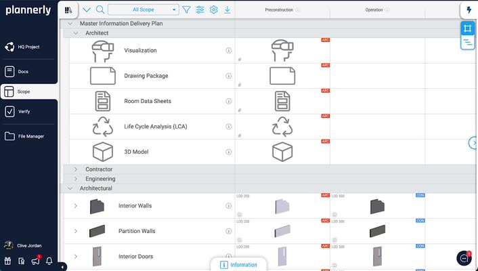Collapse the Architect group
The image size is (478, 271).
[76, 33]
